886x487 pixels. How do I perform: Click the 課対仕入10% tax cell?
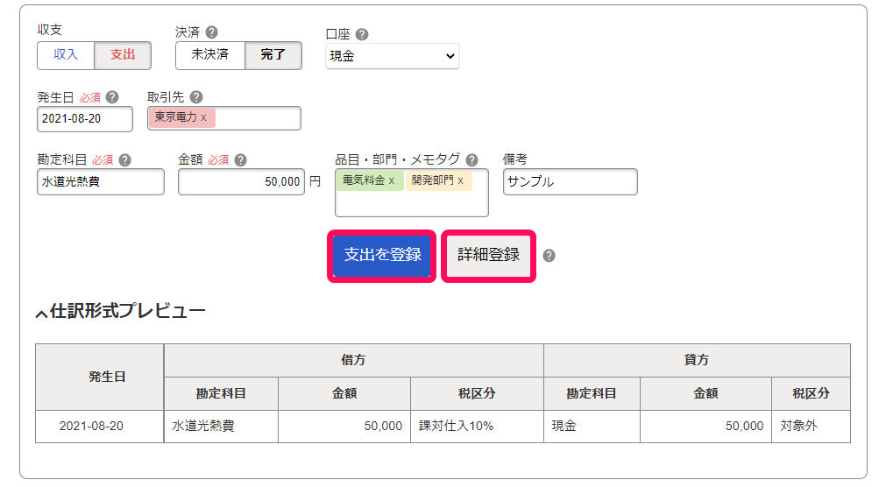[x=477, y=426]
